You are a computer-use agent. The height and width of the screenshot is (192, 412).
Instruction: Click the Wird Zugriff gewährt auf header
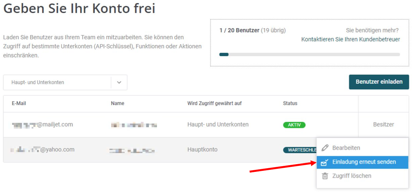tap(214, 103)
